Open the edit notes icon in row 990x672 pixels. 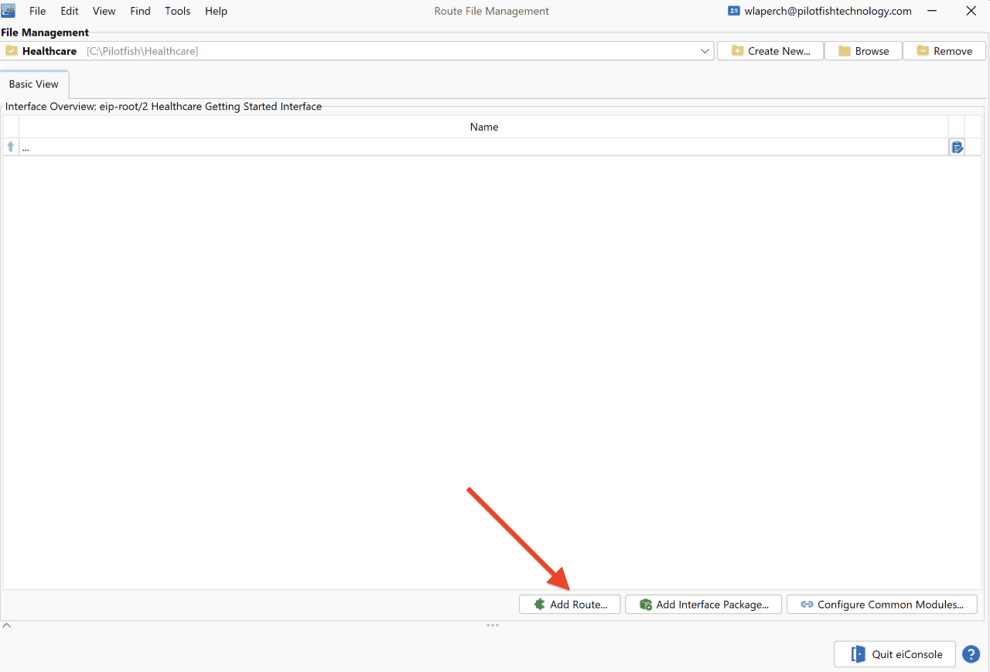[x=957, y=147]
